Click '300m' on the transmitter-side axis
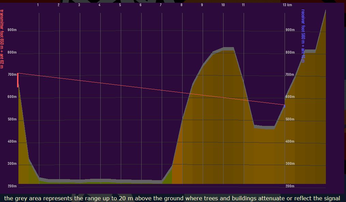The width and height of the screenshot is (346, 202). [x=12, y=163]
